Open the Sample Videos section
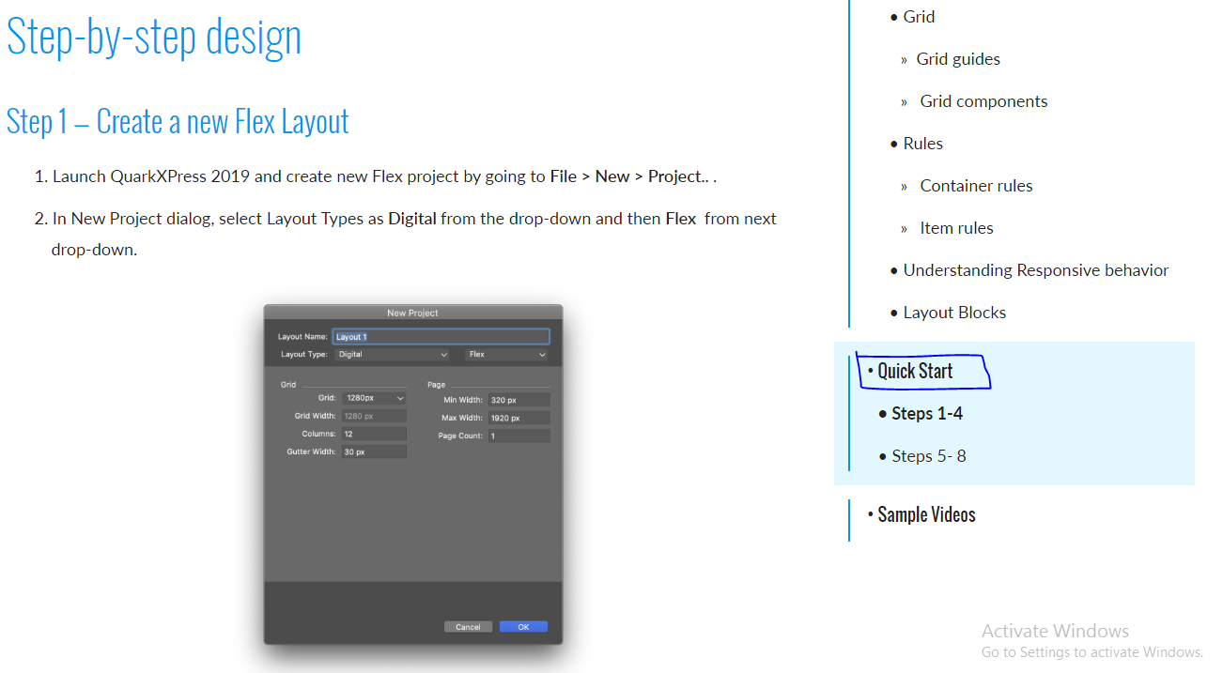Screen dimensions: 1223x673 click(x=927, y=514)
